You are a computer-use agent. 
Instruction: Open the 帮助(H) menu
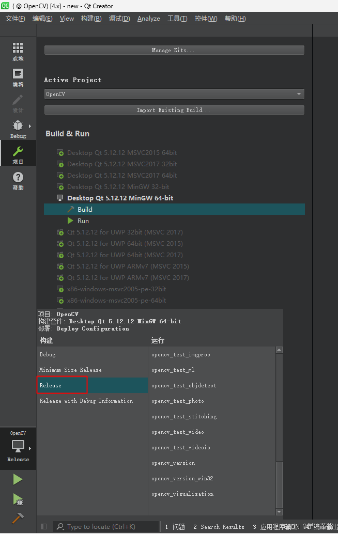pyautogui.click(x=235, y=19)
